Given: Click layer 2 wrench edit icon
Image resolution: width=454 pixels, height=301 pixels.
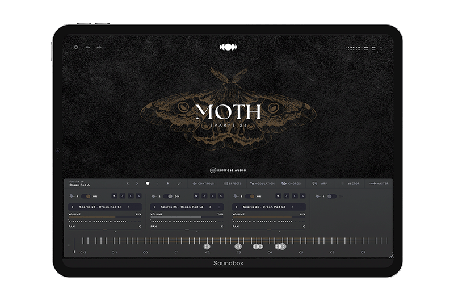Looking at the screenshot, I should click(x=196, y=196).
